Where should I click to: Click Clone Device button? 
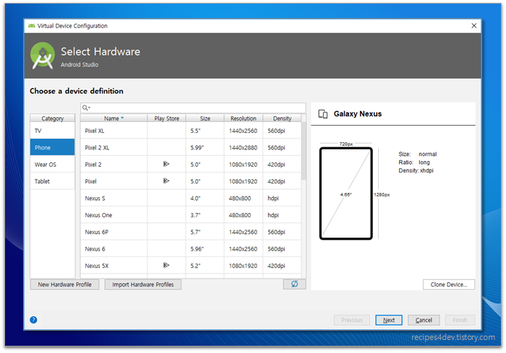pos(449,284)
